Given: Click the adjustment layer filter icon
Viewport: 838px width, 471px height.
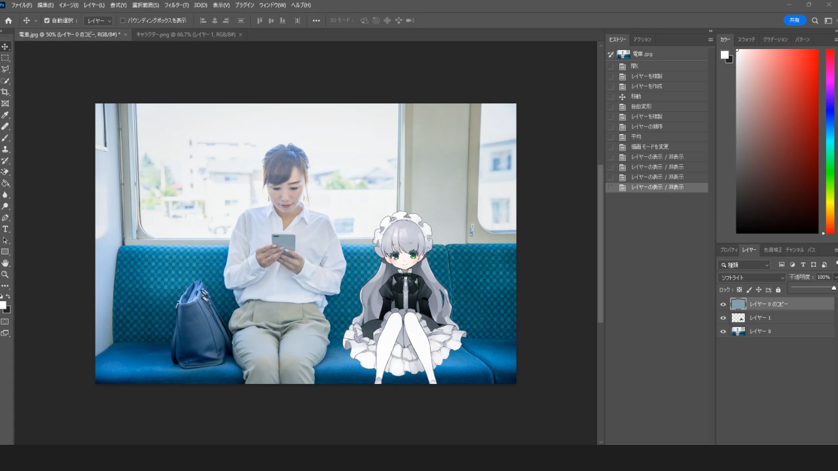Looking at the screenshot, I should [x=792, y=265].
